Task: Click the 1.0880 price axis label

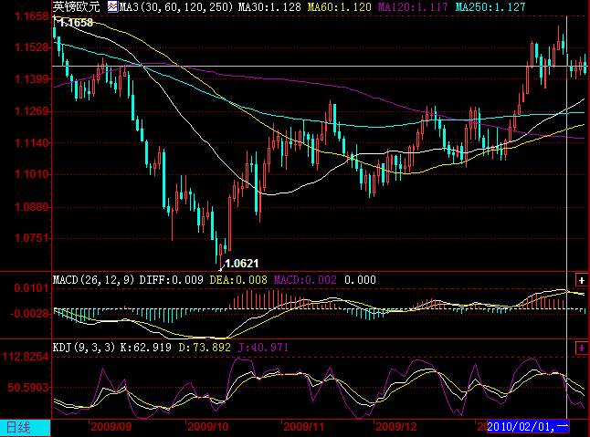Action: pos(32,207)
